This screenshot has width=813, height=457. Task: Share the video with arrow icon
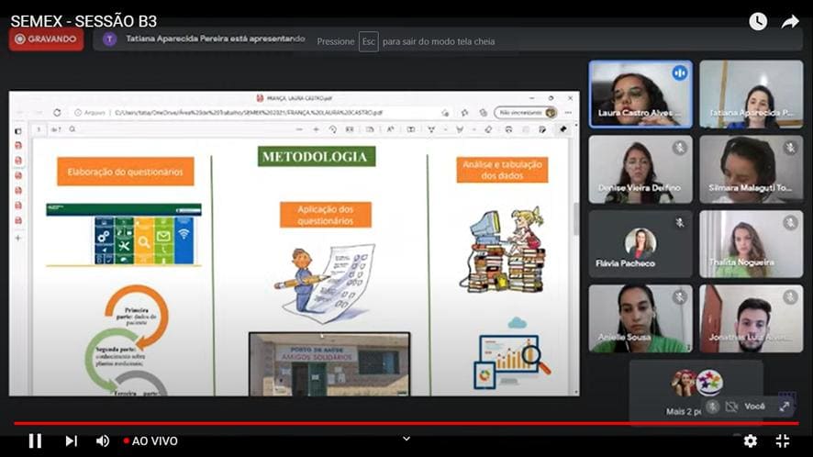click(x=790, y=21)
